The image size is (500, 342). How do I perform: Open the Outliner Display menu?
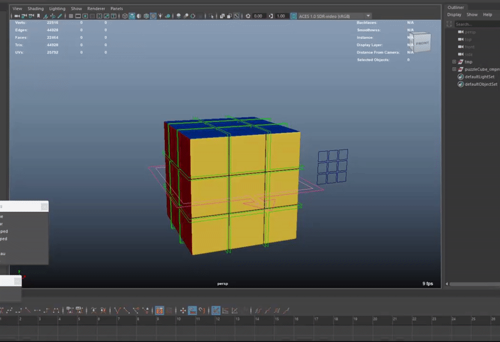coord(454,14)
